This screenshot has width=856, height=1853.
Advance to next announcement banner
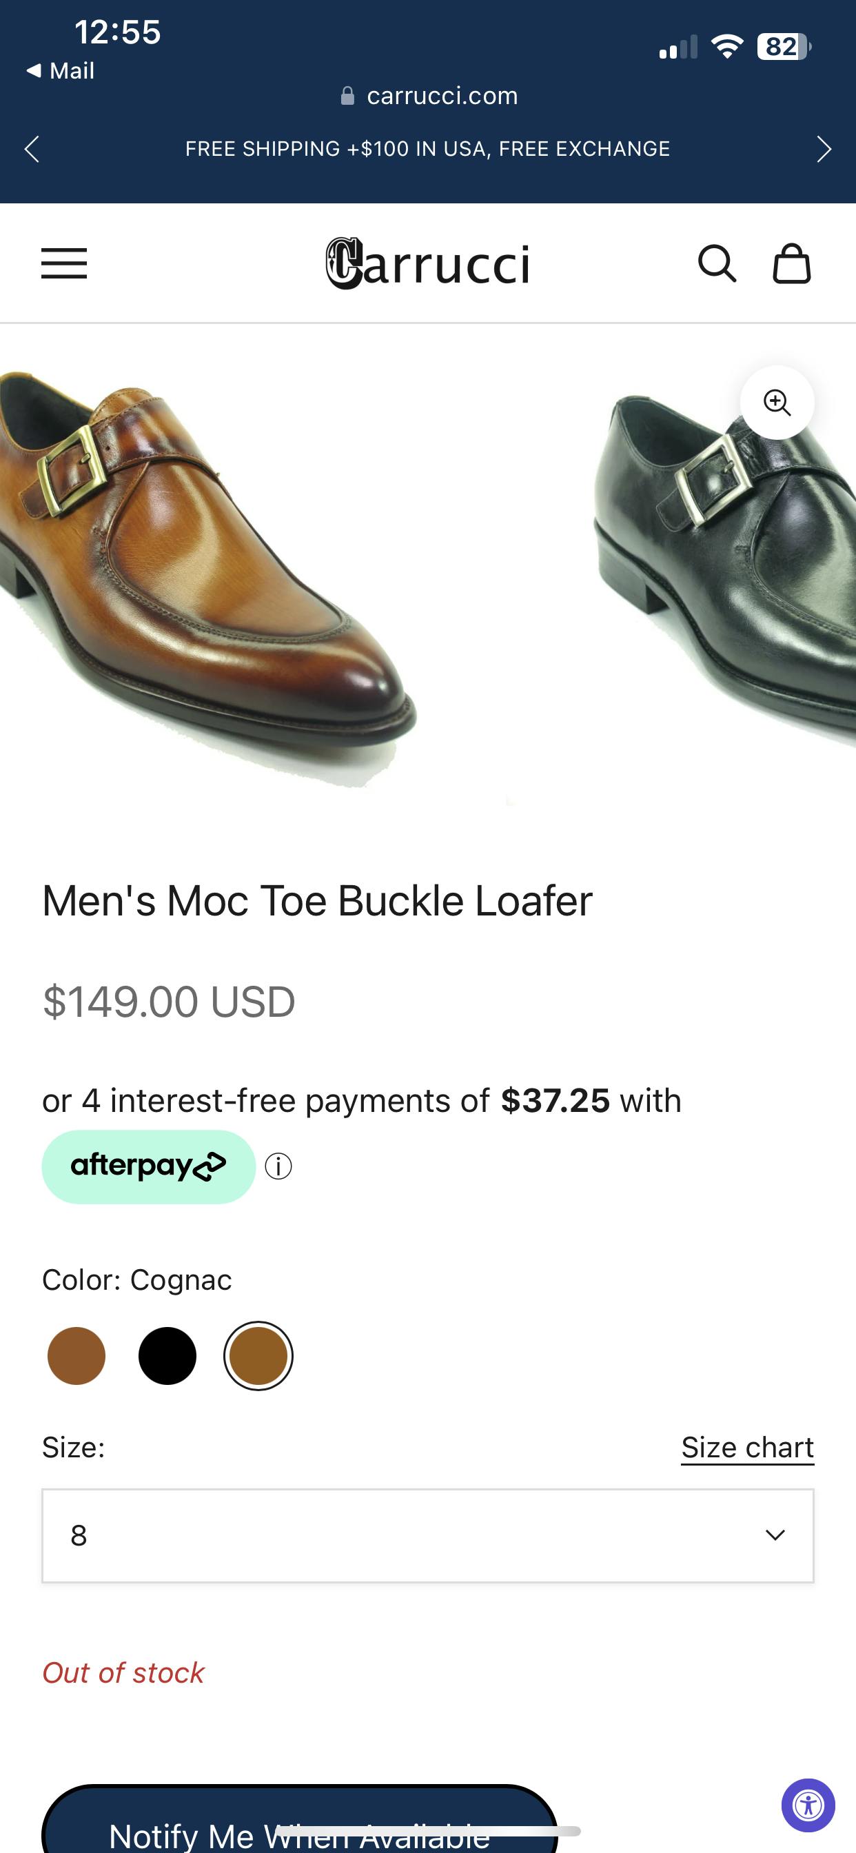824,149
